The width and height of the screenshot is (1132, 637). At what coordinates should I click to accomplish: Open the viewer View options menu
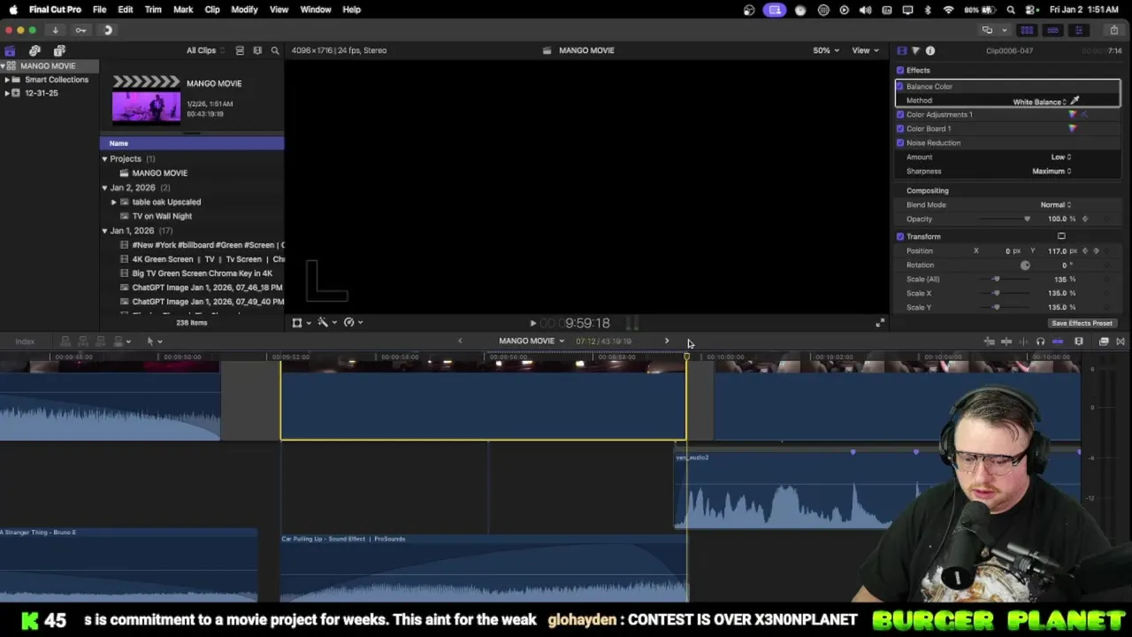coord(864,50)
